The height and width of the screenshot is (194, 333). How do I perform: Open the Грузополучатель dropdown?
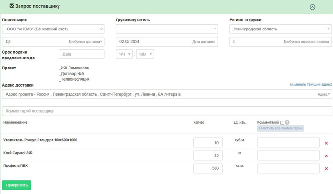166,29
